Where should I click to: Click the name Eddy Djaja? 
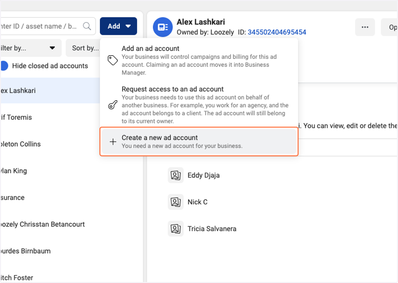click(204, 175)
